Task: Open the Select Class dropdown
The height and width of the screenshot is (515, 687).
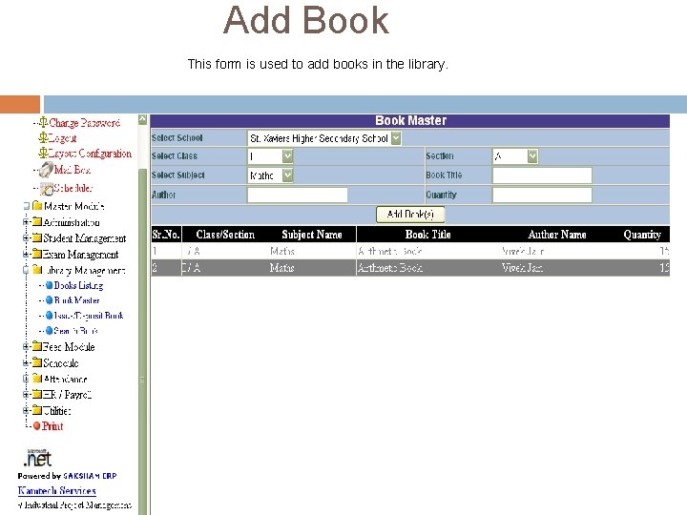Action: (287, 155)
